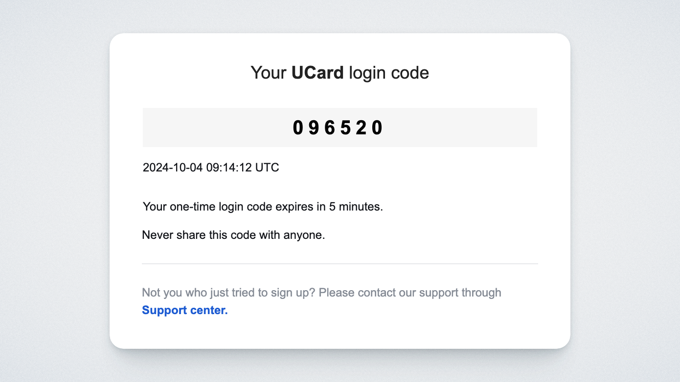
Task: Open the Support center link
Action: (x=185, y=310)
